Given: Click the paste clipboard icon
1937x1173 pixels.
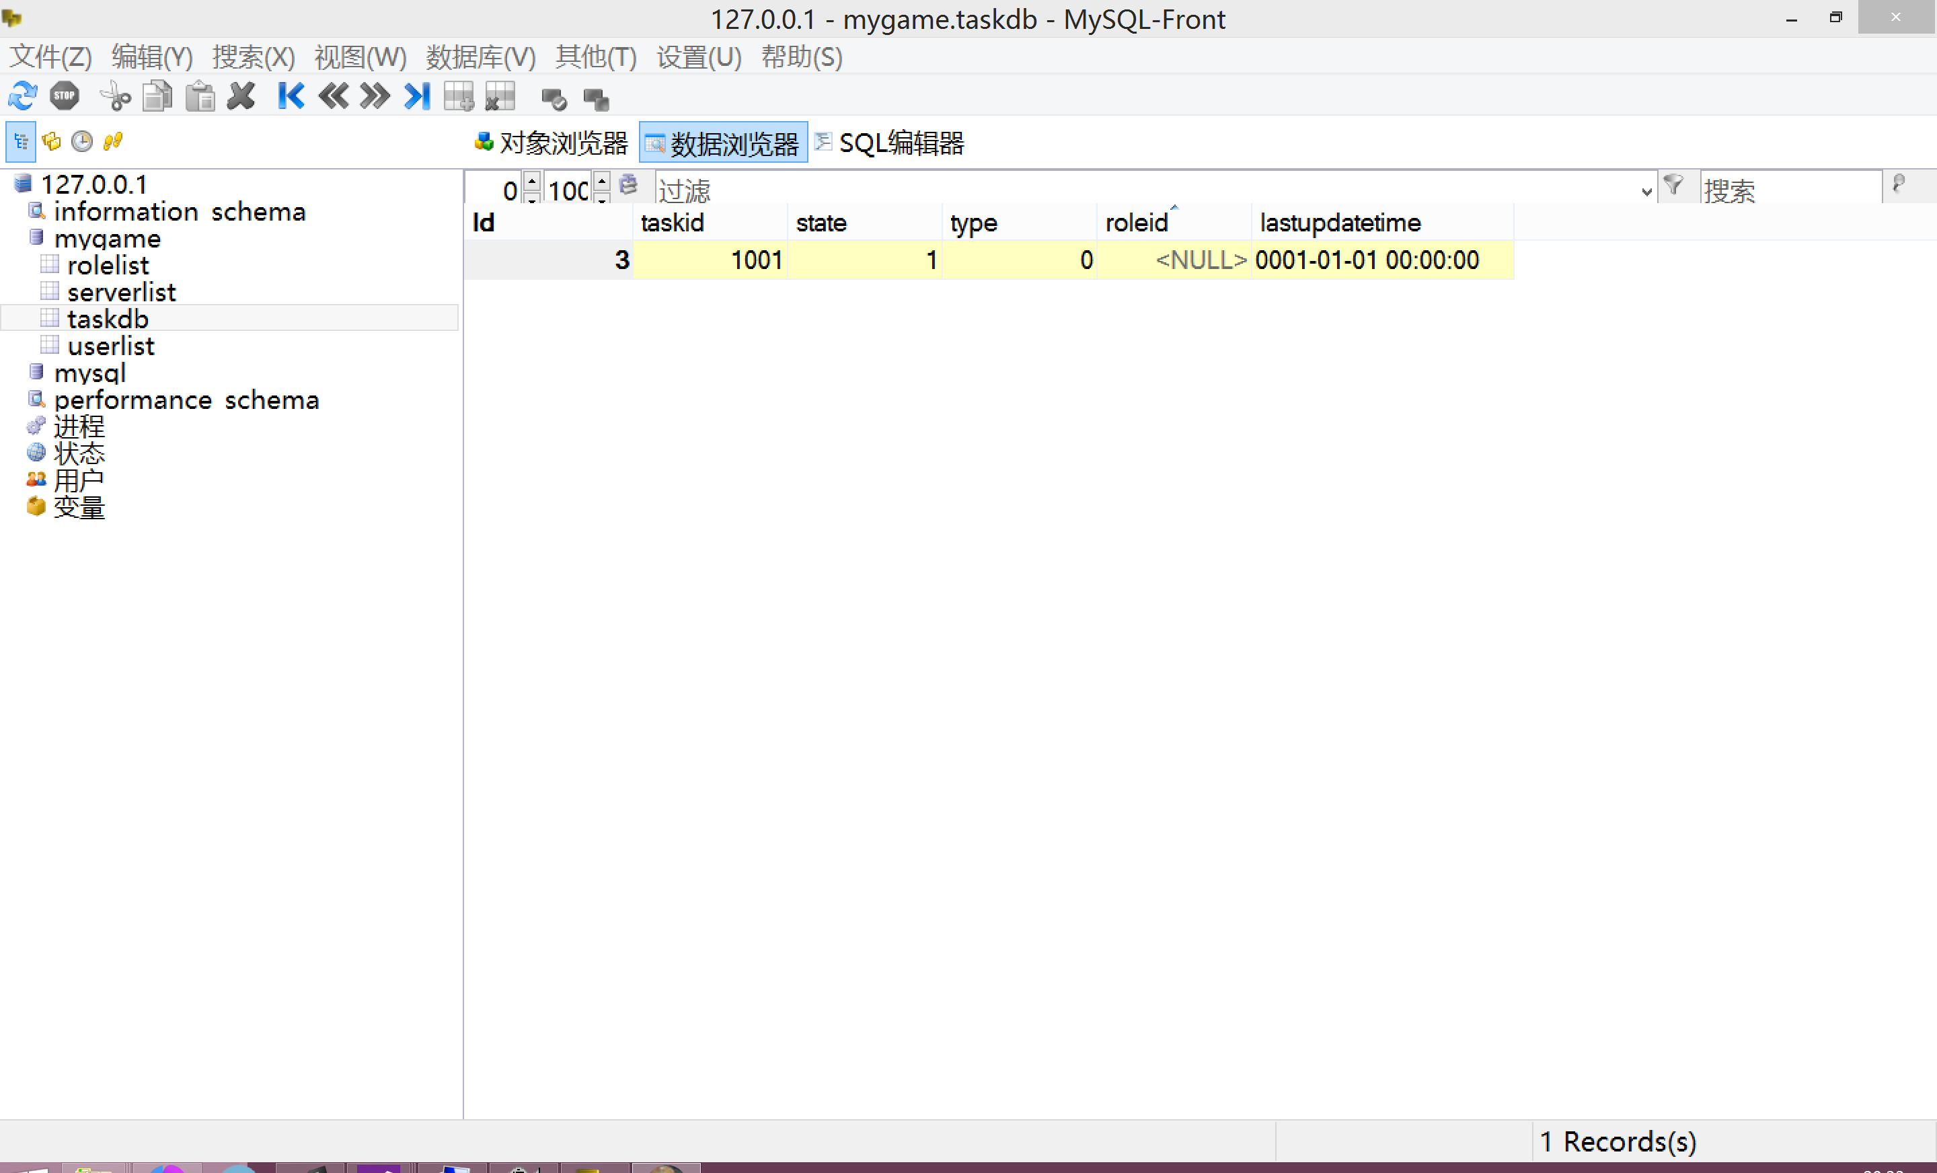Looking at the screenshot, I should click(x=200, y=97).
